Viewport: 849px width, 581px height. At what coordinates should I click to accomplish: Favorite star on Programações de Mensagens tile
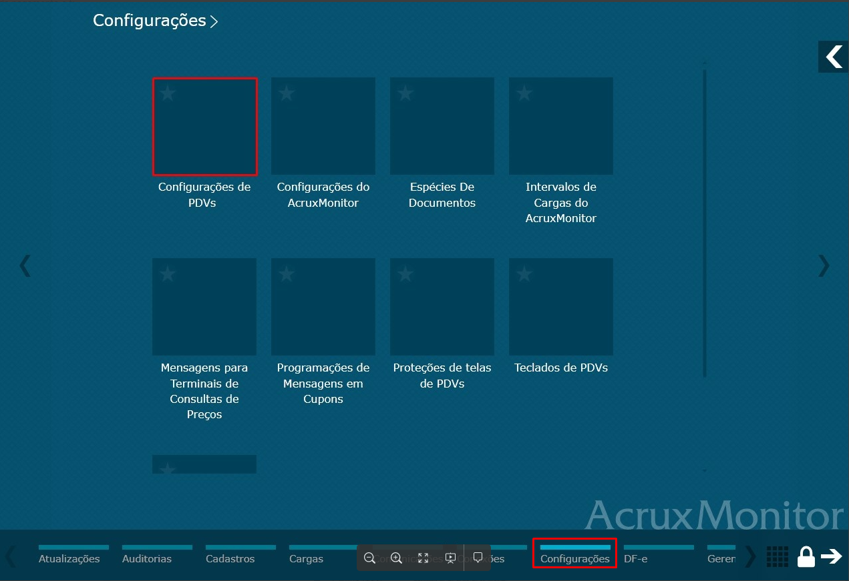287,273
